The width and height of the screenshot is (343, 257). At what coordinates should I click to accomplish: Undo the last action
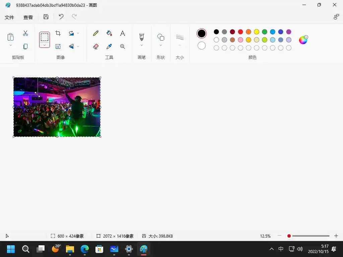(61, 17)
